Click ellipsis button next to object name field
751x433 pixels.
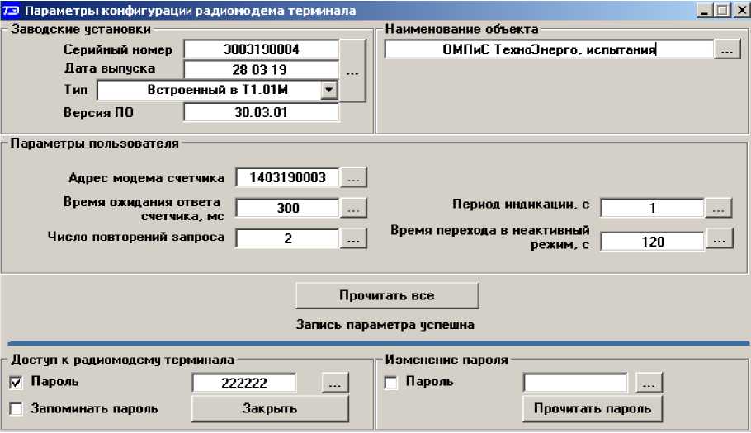coord(726,49)
